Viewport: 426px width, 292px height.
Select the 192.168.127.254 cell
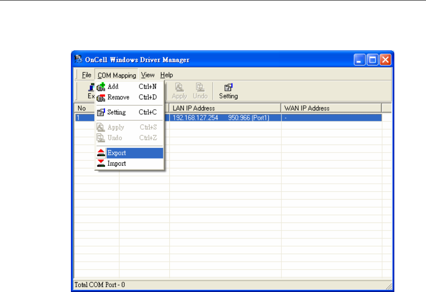[x=195, y=118]
